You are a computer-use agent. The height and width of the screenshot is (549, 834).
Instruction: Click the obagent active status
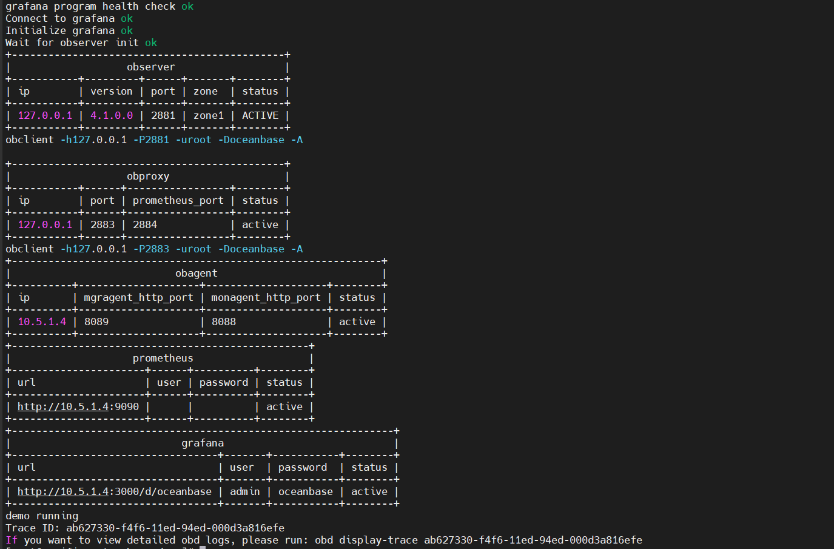(357, 322)
